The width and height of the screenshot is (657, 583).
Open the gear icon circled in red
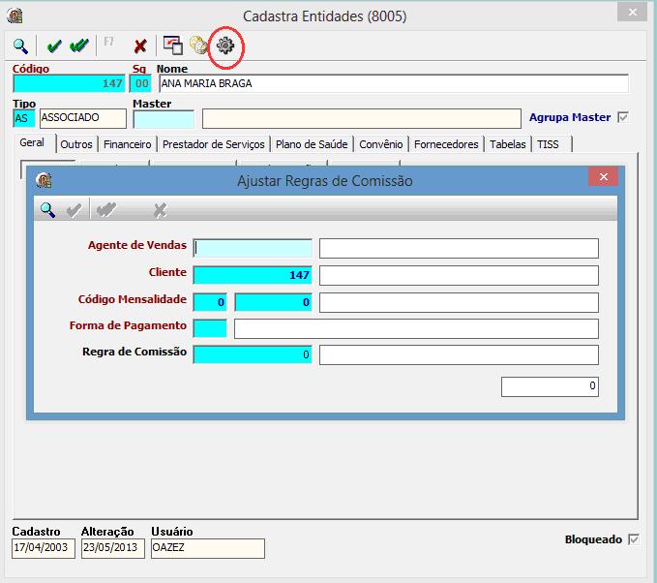click(225, 46)
